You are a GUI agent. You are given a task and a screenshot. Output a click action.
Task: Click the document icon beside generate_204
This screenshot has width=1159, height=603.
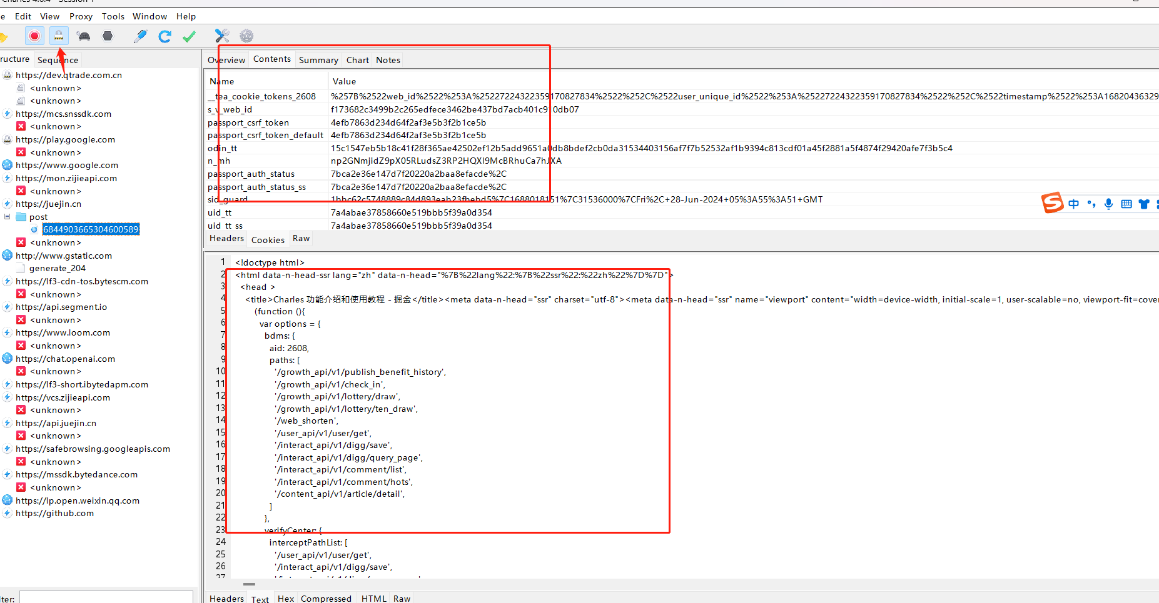pyautogui.click(x=21, y=268)
